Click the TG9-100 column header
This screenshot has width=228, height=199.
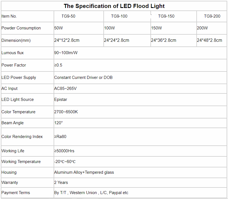(x=119, y=16)
